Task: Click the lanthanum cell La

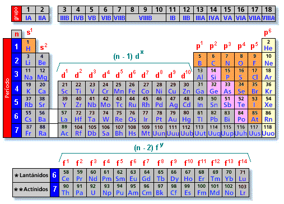Action: coord(64,116)
